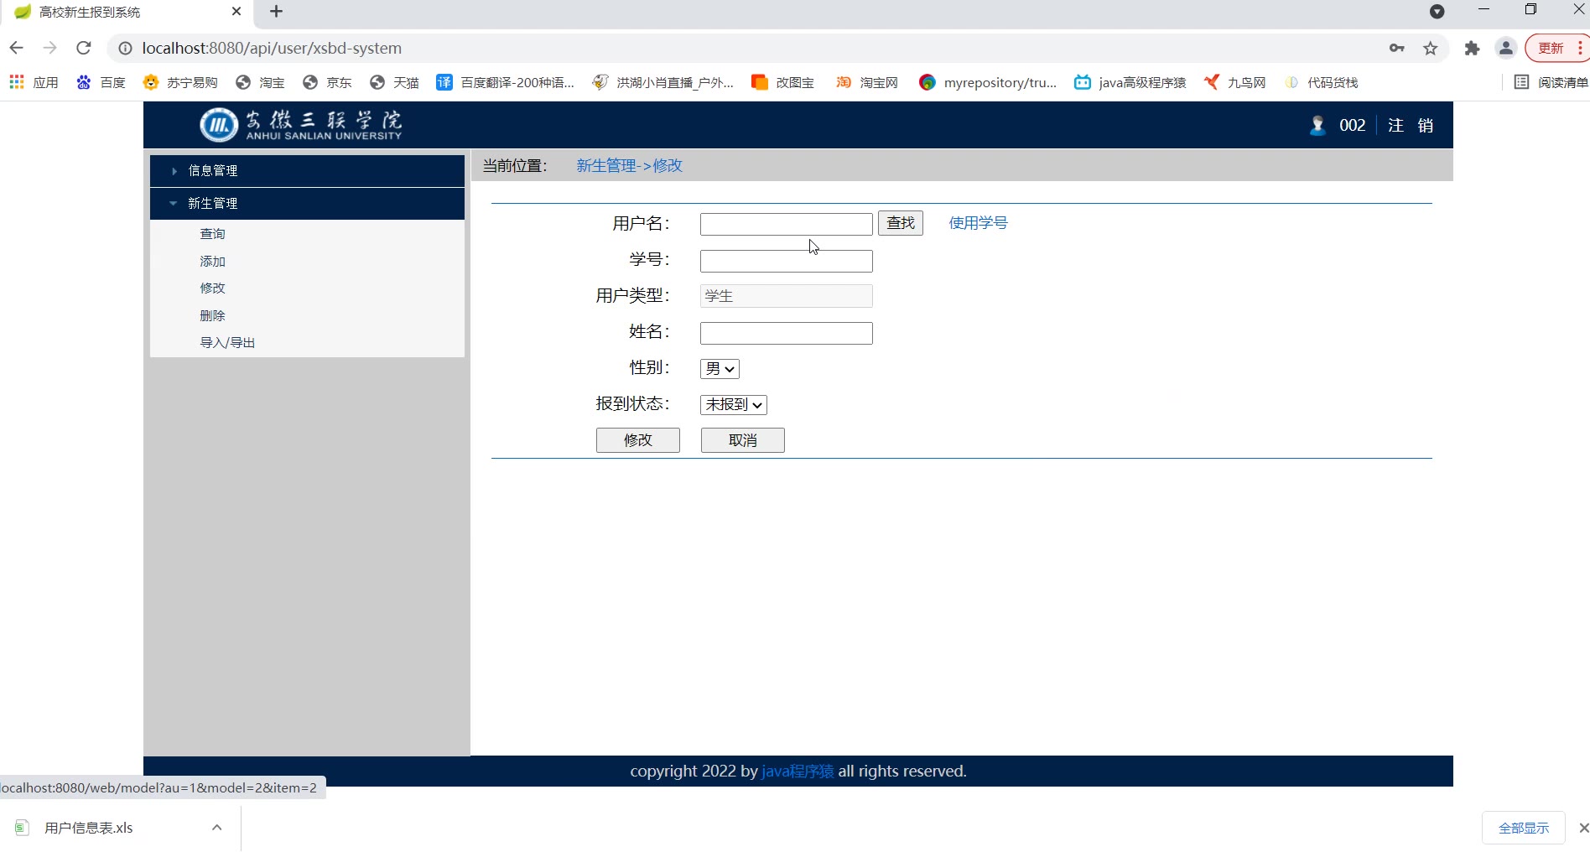
Task: Click the 注销 logout link
Action: 1411,125
